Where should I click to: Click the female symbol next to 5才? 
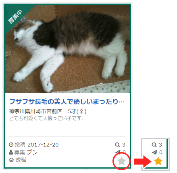click(x=81, y=111)
